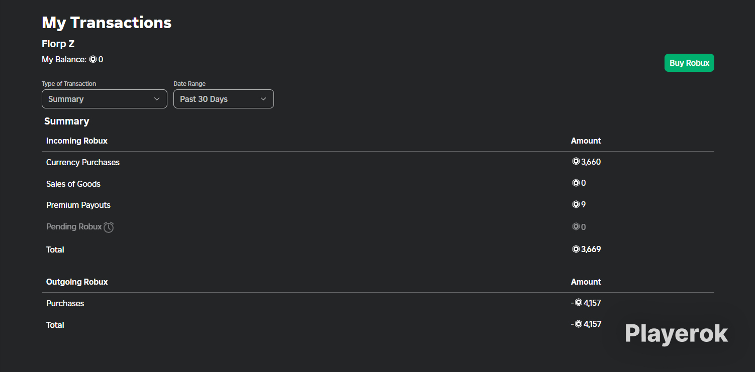Image resolution: width=755 pixels, height=372 pixels.
Task: Click Robux icon next to Currency Purchases amount
Action: (x=576, y=162)
